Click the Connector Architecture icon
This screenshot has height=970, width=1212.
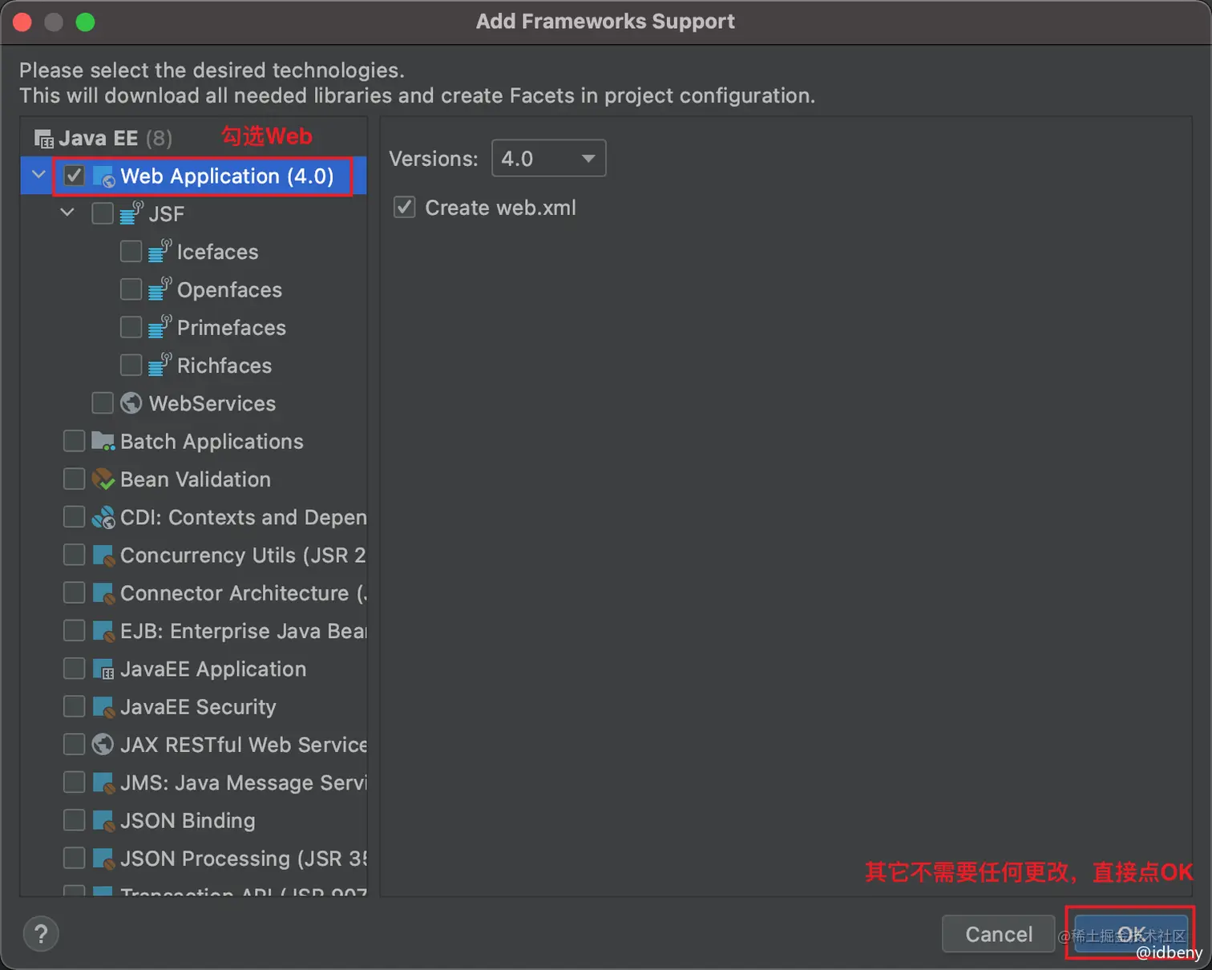[x=104, y=593]
